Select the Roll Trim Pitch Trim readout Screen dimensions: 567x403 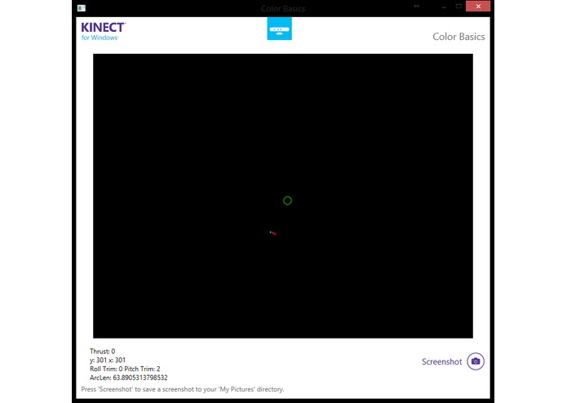(x=125, y=369)
